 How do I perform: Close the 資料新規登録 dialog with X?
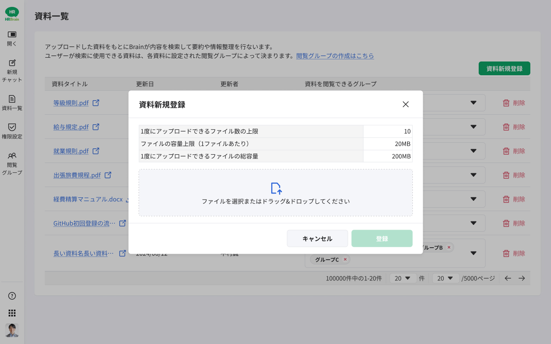(406, 104)
